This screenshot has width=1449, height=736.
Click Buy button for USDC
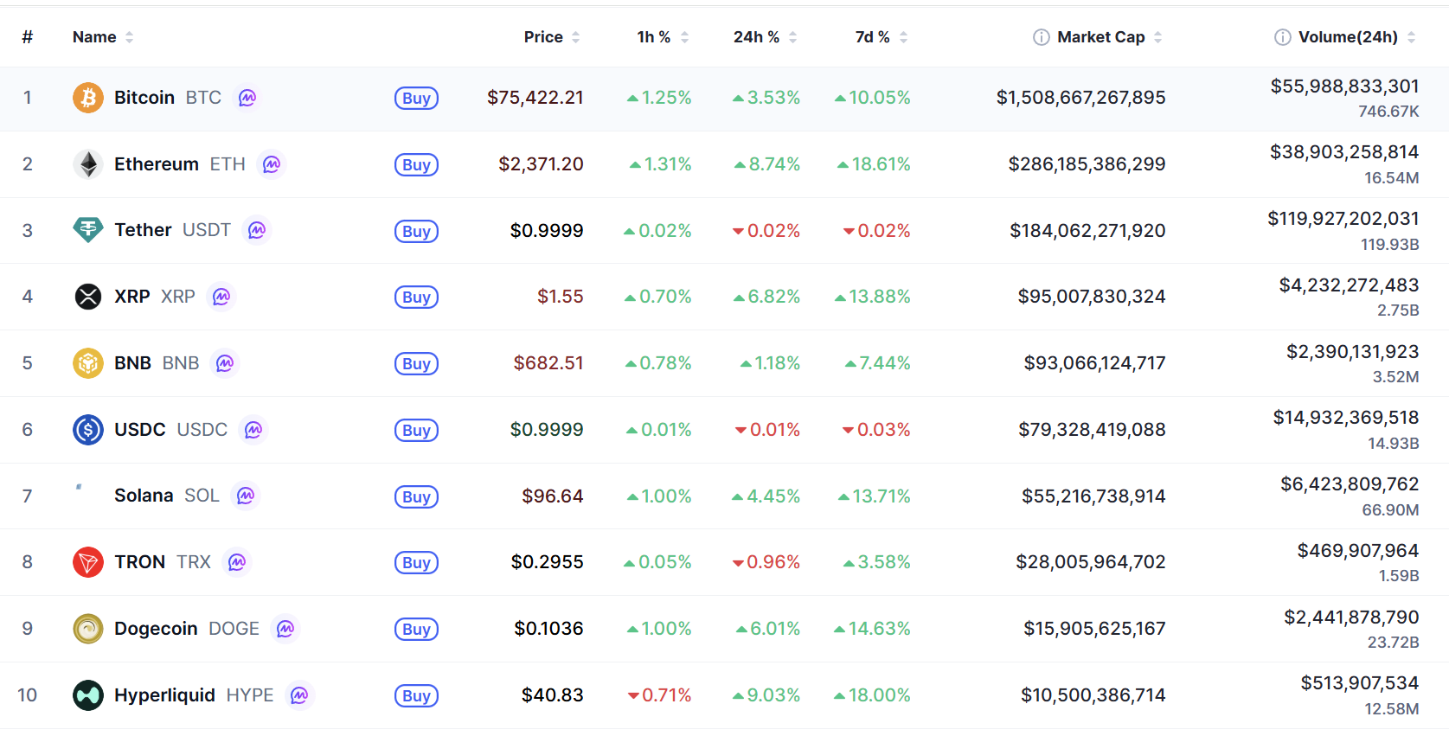416,431
